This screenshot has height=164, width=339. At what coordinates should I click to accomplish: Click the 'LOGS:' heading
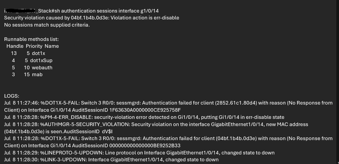coord(12,96)
